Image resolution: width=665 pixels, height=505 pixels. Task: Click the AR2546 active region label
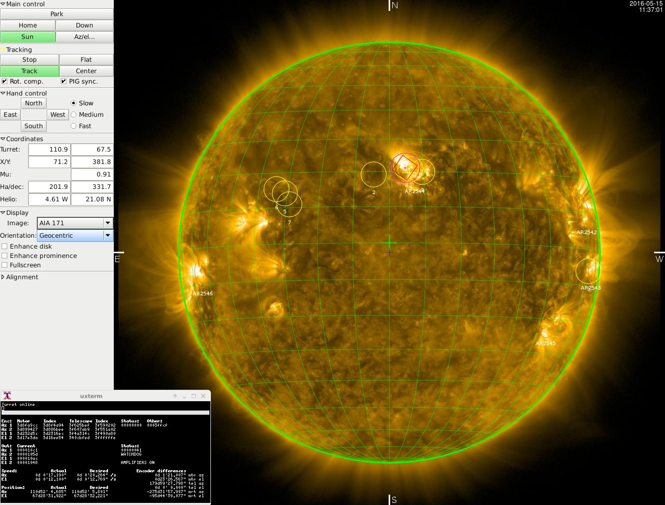pyautogui.click(x=203, y=294)
